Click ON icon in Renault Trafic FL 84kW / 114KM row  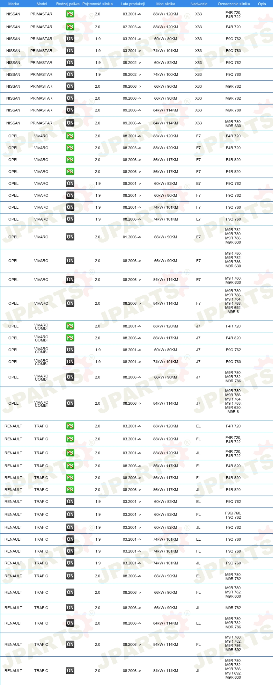pyautogui.click(x=70, y=644)
